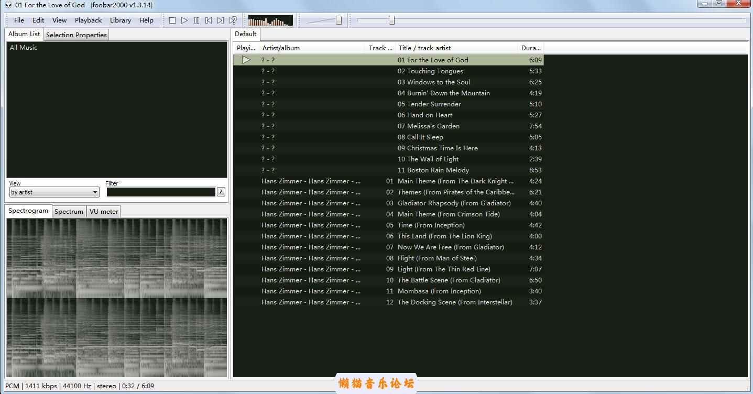This screenshot has width=753, height=394.
Task: Select '04 Burnin' Down the Mountain'
Action: [x=388, y=93]
